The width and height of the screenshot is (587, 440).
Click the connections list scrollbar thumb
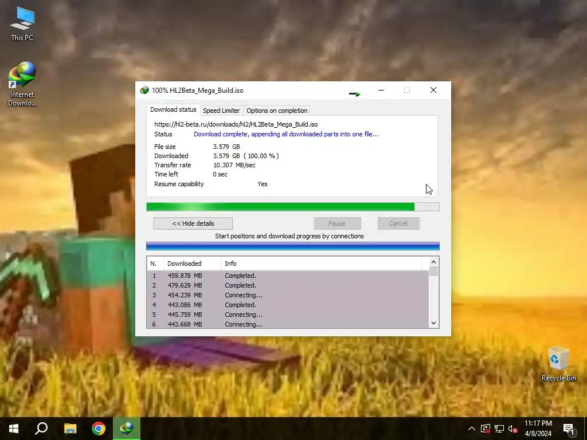(x=433, y=271)
